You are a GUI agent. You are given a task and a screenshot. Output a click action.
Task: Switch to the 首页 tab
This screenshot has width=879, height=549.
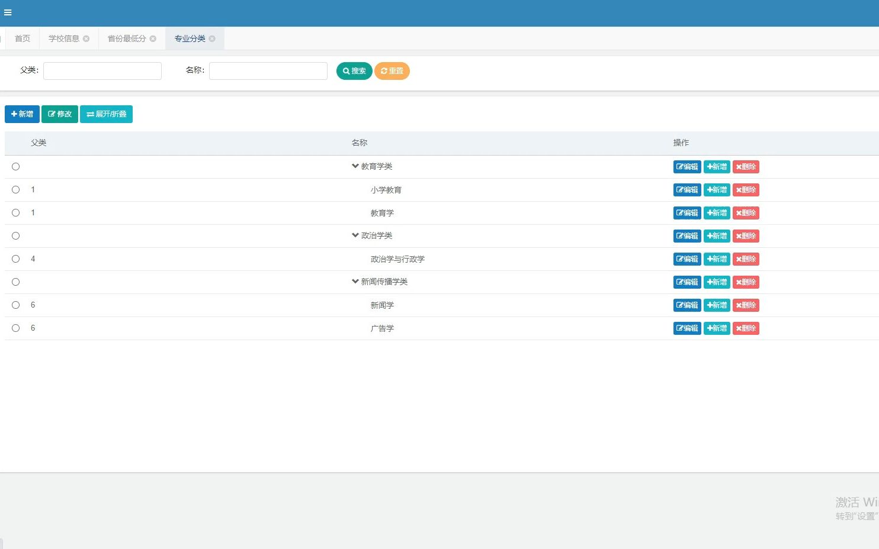point(23,38)
